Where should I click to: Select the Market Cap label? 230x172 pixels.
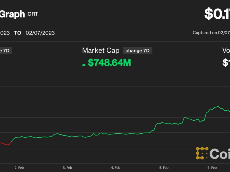pos(101,51)
